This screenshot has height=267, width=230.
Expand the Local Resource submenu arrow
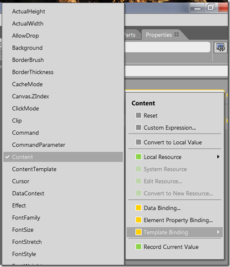pyautogui.click(x=218, y=157)
